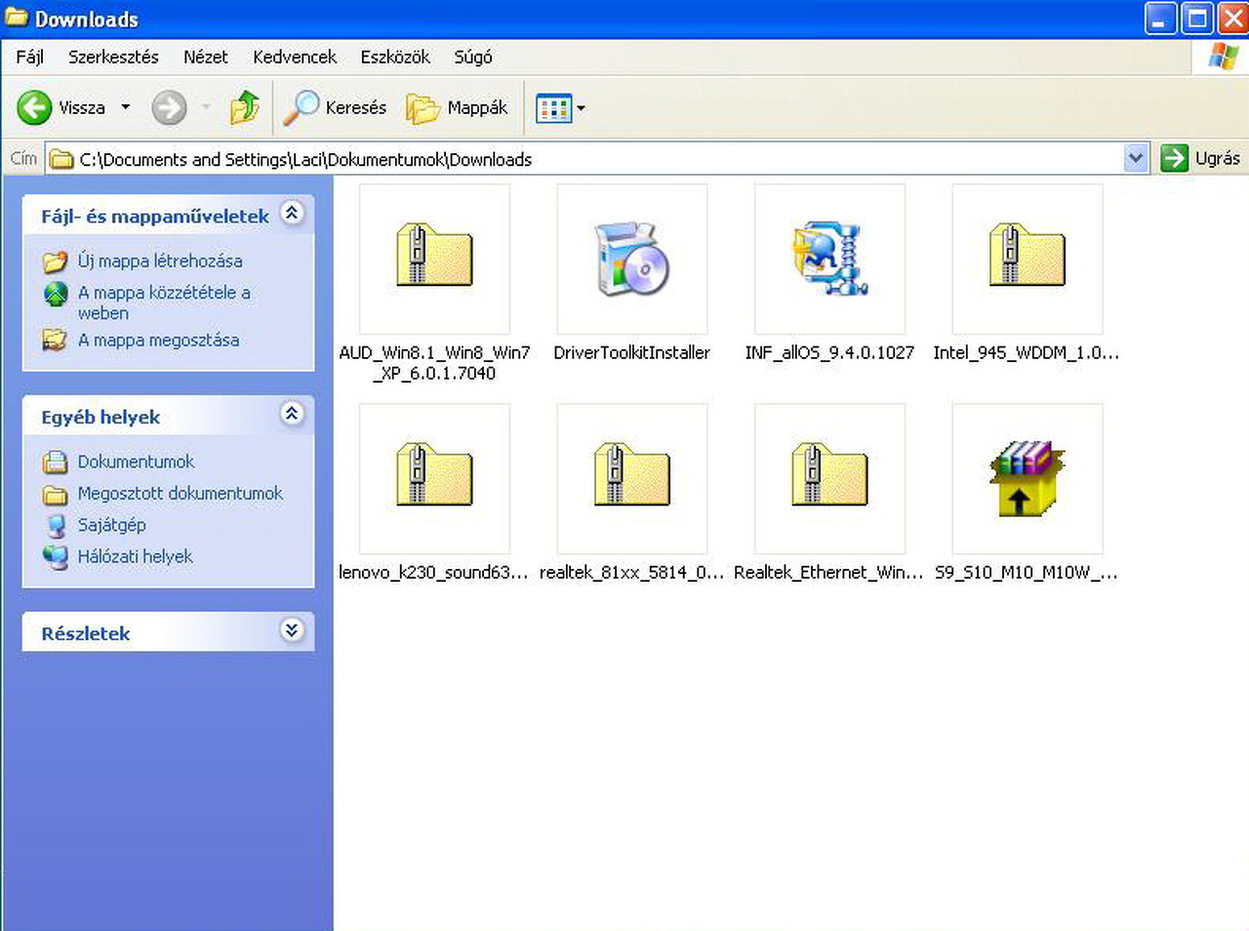This screenshot has height=931, width=1249.
Task: Open the views dropdown arrow
Action: [x=582, y=108]
